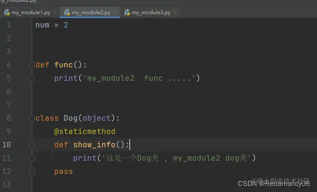Collapse the Dog class fold marker
Image resolution: width=317 pixels, height=192 pixels.
pyautogui.click(x=32, y=118)
